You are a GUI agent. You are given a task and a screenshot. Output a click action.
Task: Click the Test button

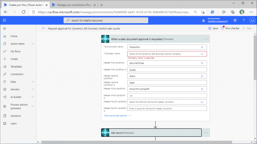[247, 28]
